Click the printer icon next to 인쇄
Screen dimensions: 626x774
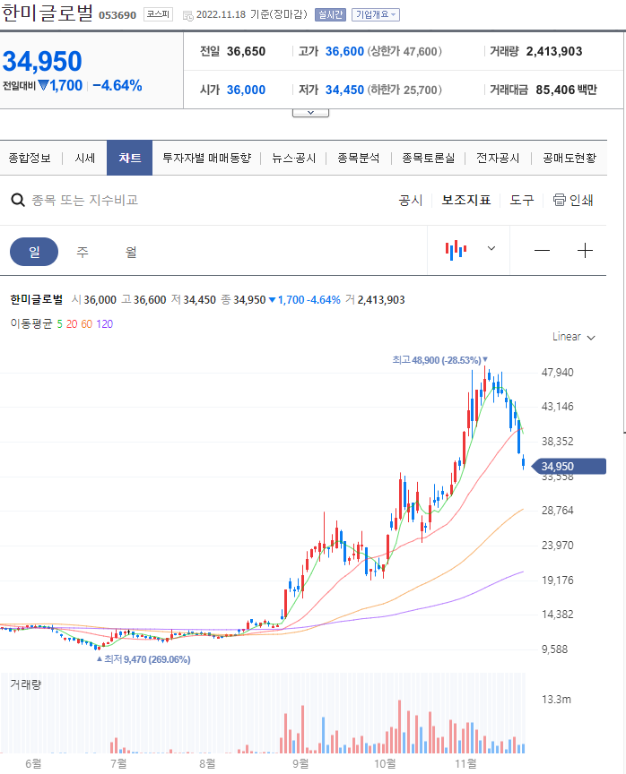click(559, 200)
